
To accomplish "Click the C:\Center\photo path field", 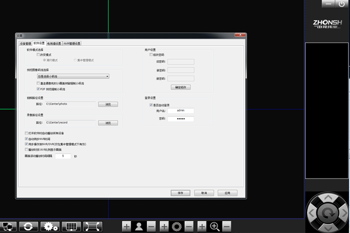I will tap(70, 104).
